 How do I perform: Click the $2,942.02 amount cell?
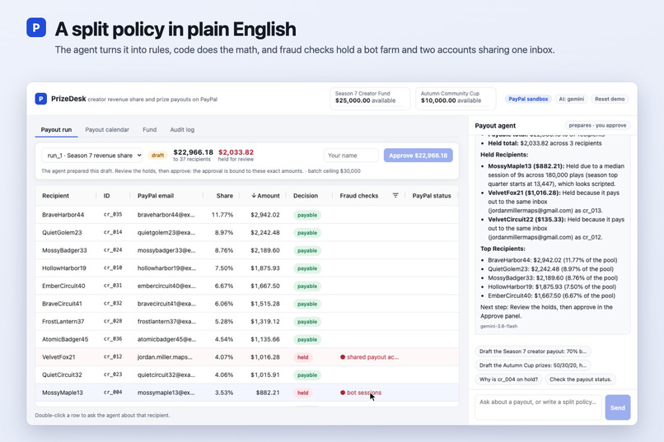pyautogui.click(x=265, y=215)
